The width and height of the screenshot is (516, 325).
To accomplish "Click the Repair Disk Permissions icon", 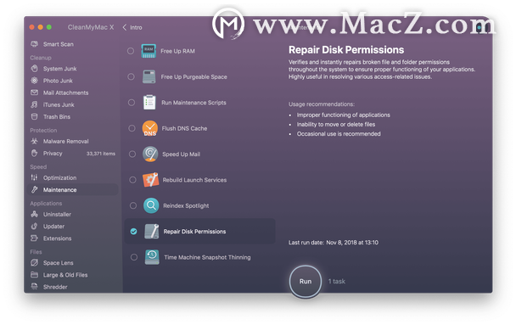I will coord(152,232).
